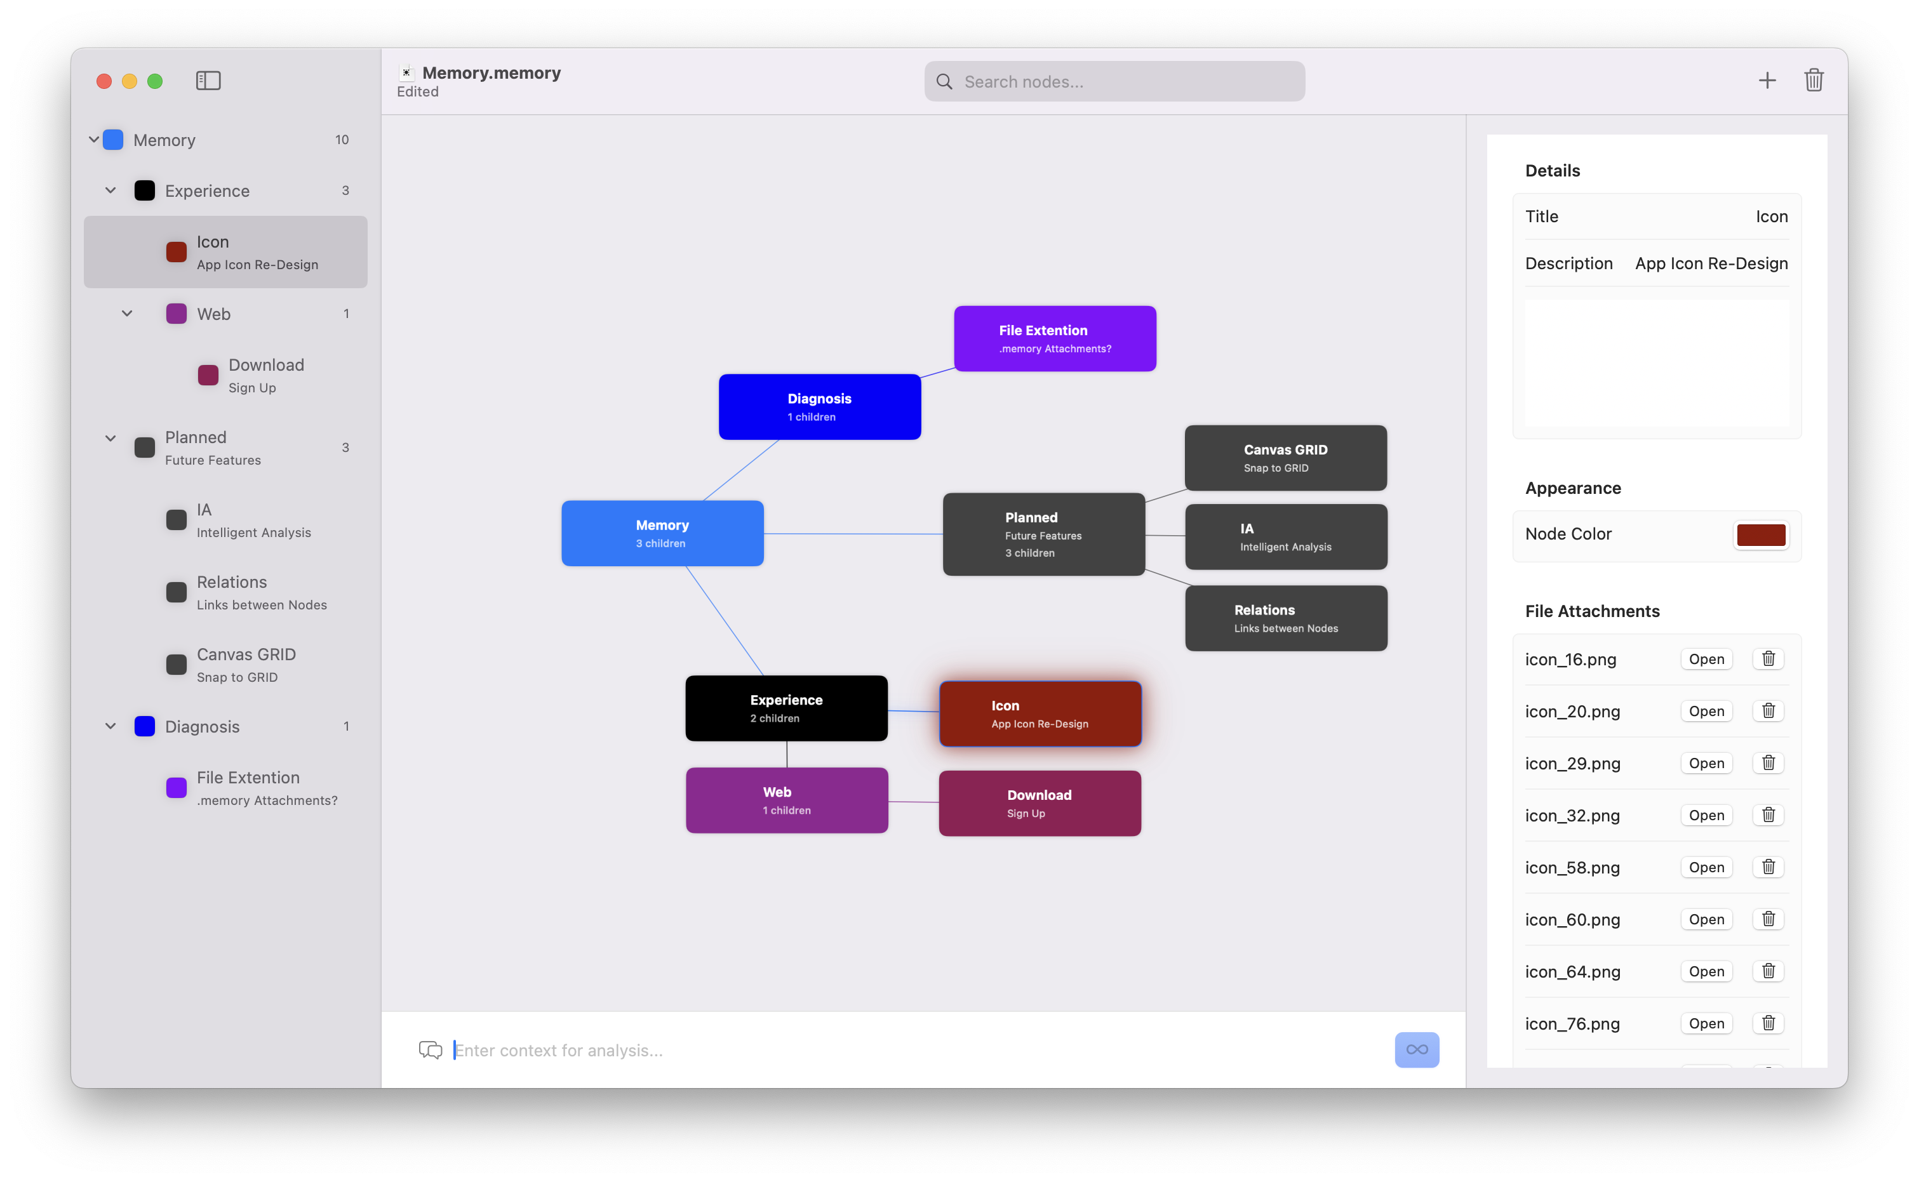Viewport: 1919px width, 1182px height.
Task: Delete icon_20.png attachment
Action: [x=1768, y=710]
